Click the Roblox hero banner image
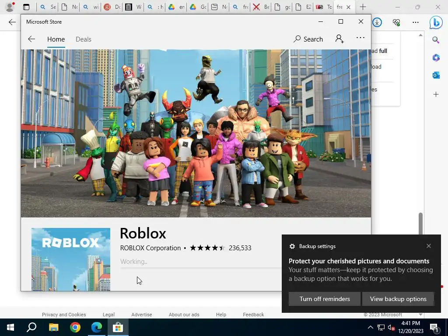Image resolution: width=448 pixels, height=336 pixels. pos(196,133)
